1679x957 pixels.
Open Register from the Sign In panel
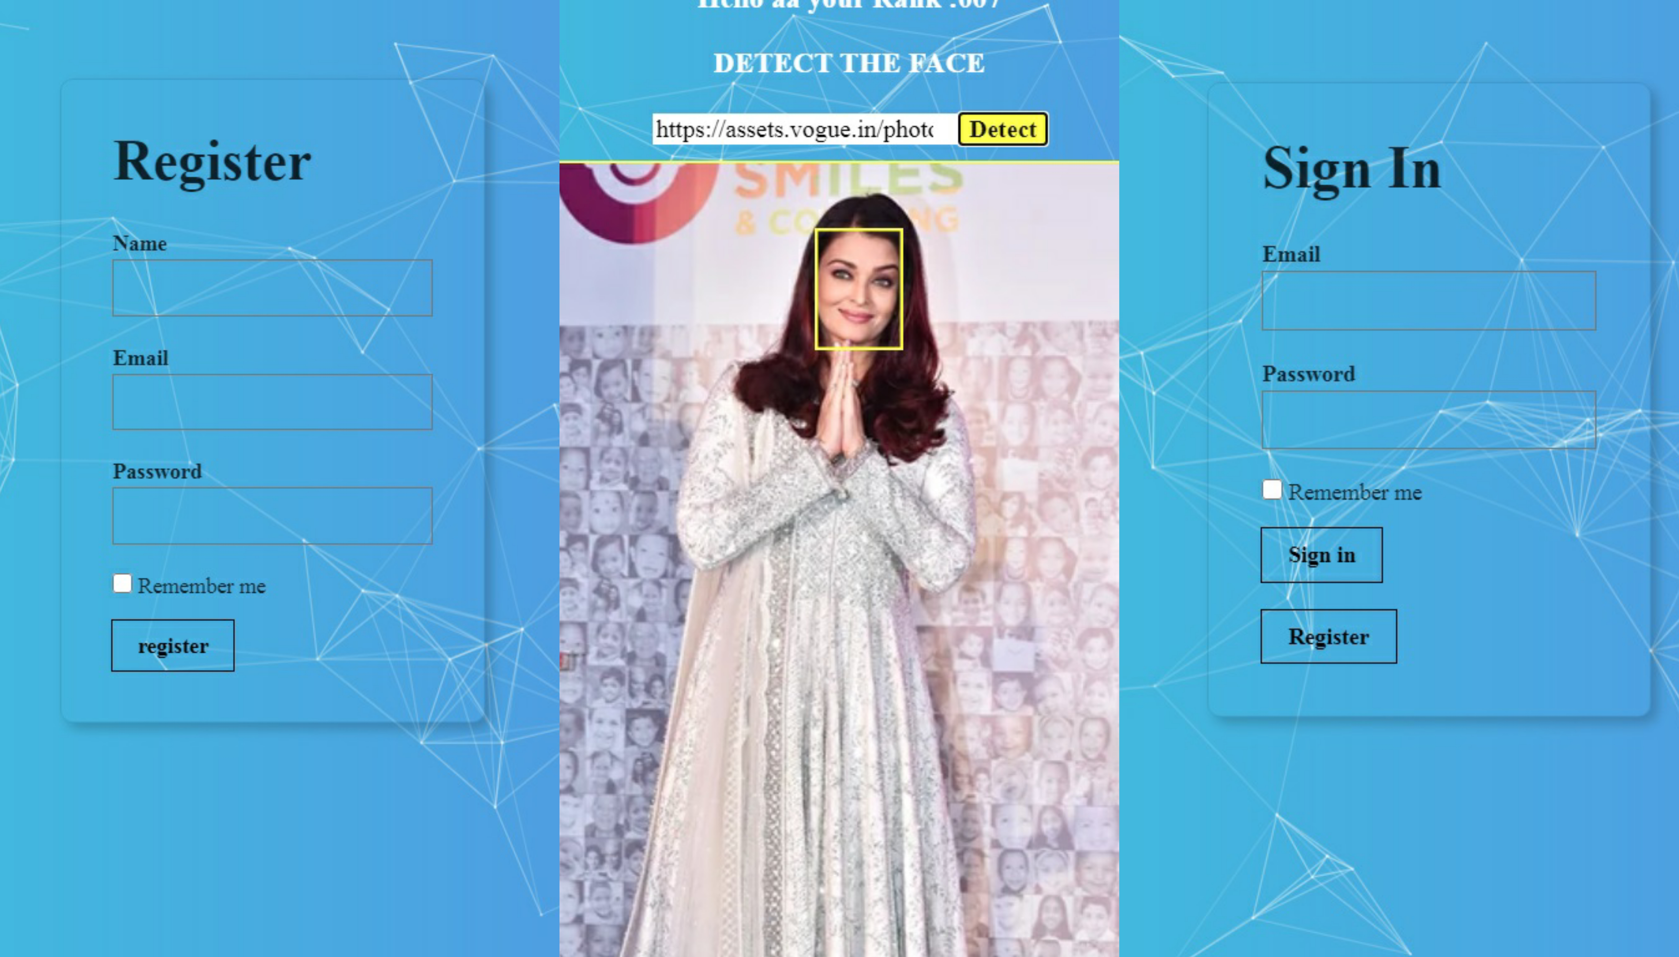point(1328,636)
